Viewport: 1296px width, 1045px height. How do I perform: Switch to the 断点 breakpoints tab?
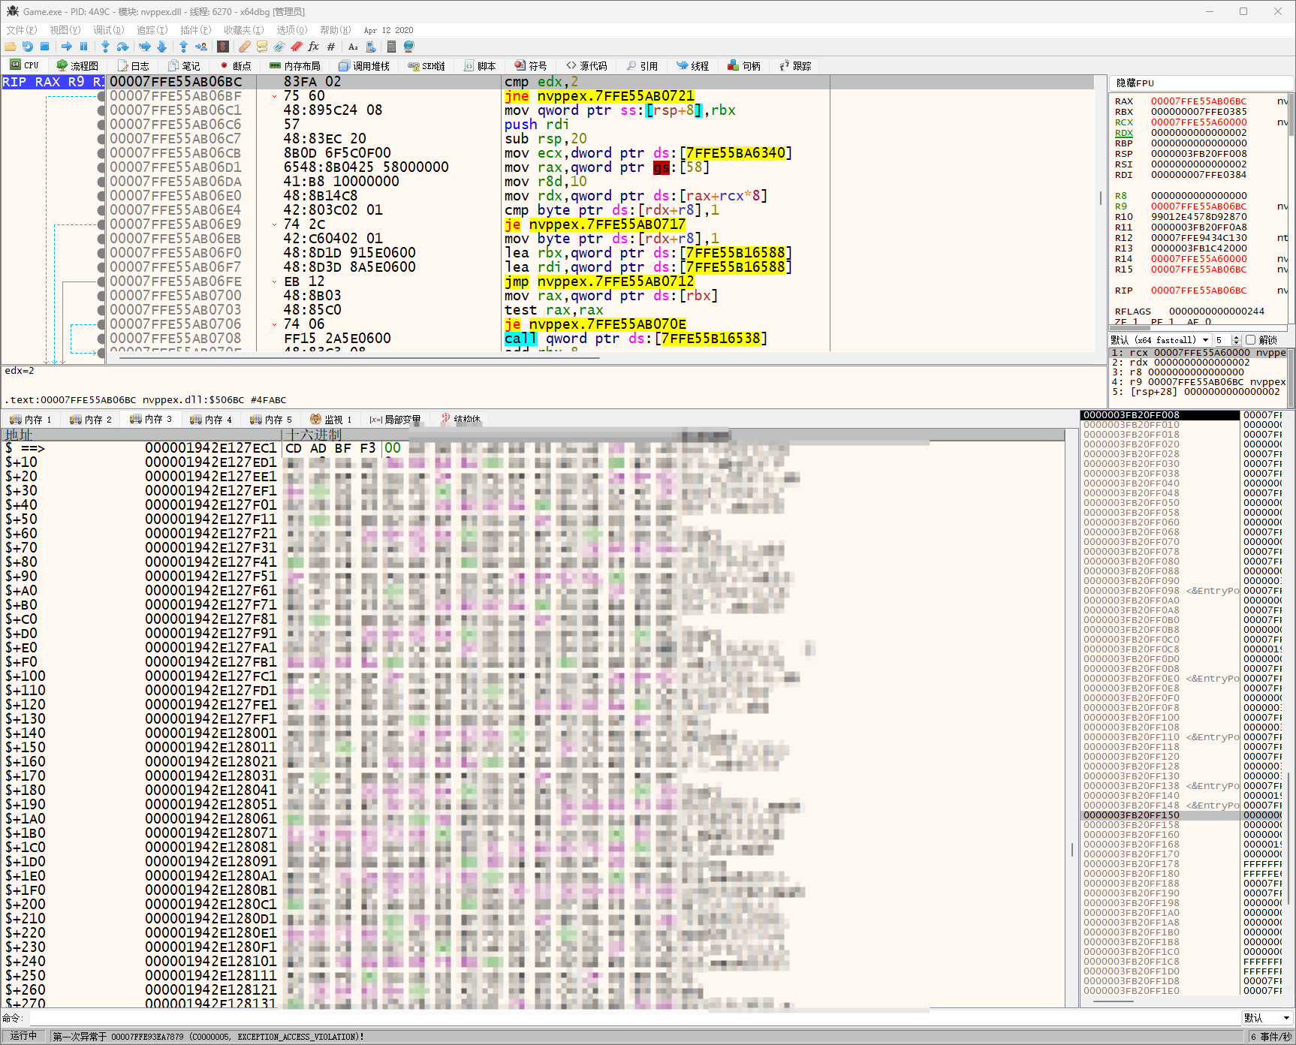[235, 66]
